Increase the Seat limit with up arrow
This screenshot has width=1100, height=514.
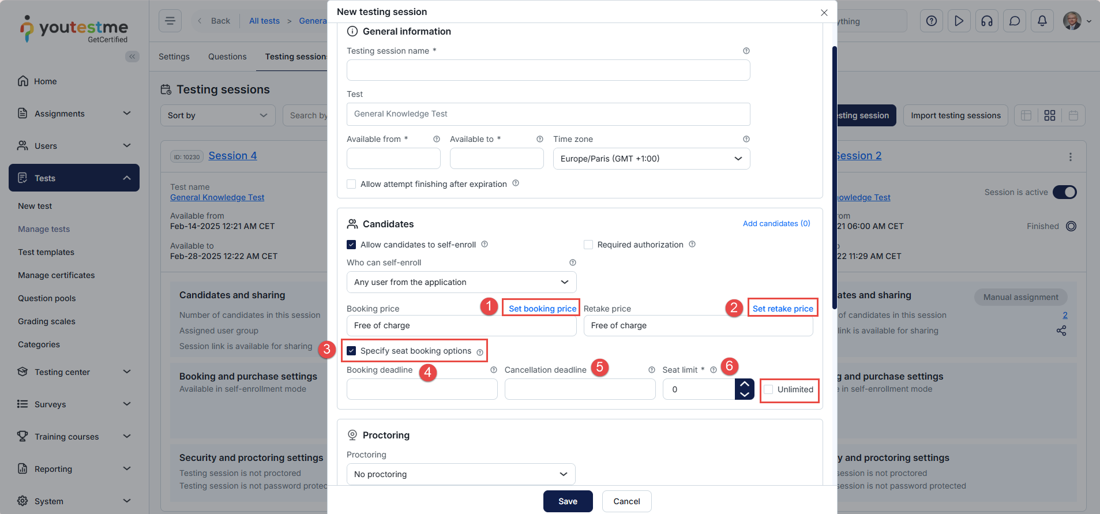click(745, 384)
